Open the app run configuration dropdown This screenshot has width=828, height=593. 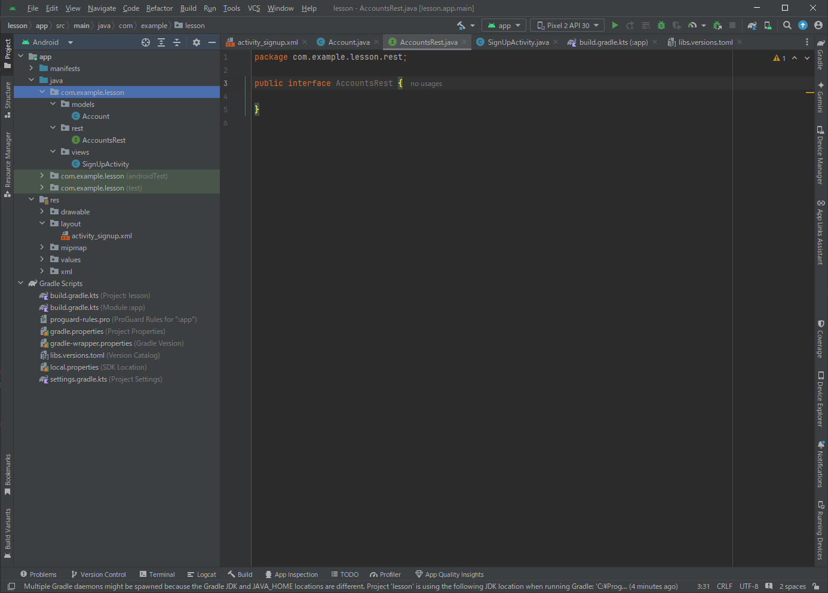pyautogui.click(x=504, y=25)
